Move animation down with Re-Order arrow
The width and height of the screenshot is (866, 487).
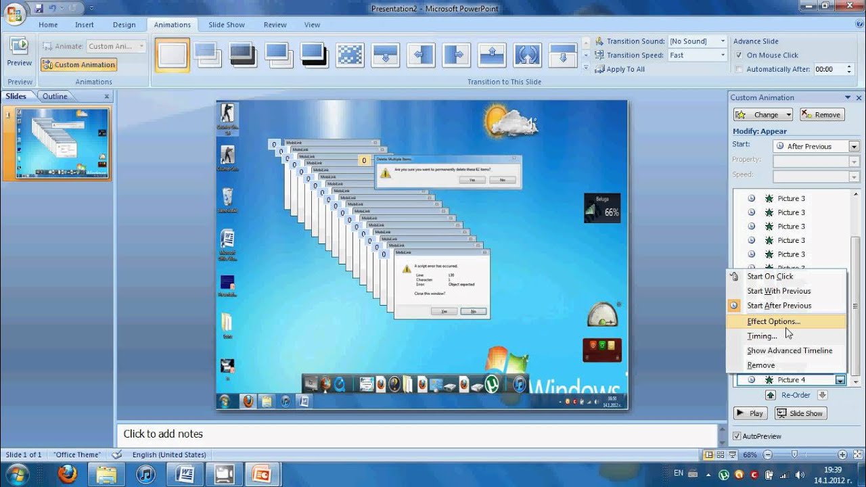822,395
